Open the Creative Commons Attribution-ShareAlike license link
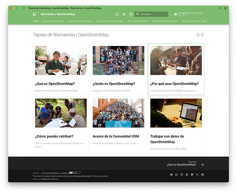 [82, 176]
